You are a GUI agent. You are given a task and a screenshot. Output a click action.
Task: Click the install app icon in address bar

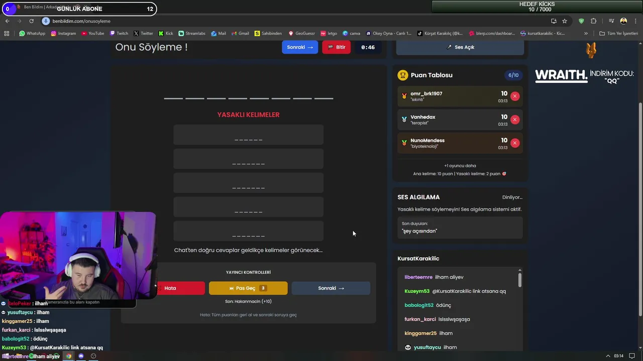(x=554, y=21)
